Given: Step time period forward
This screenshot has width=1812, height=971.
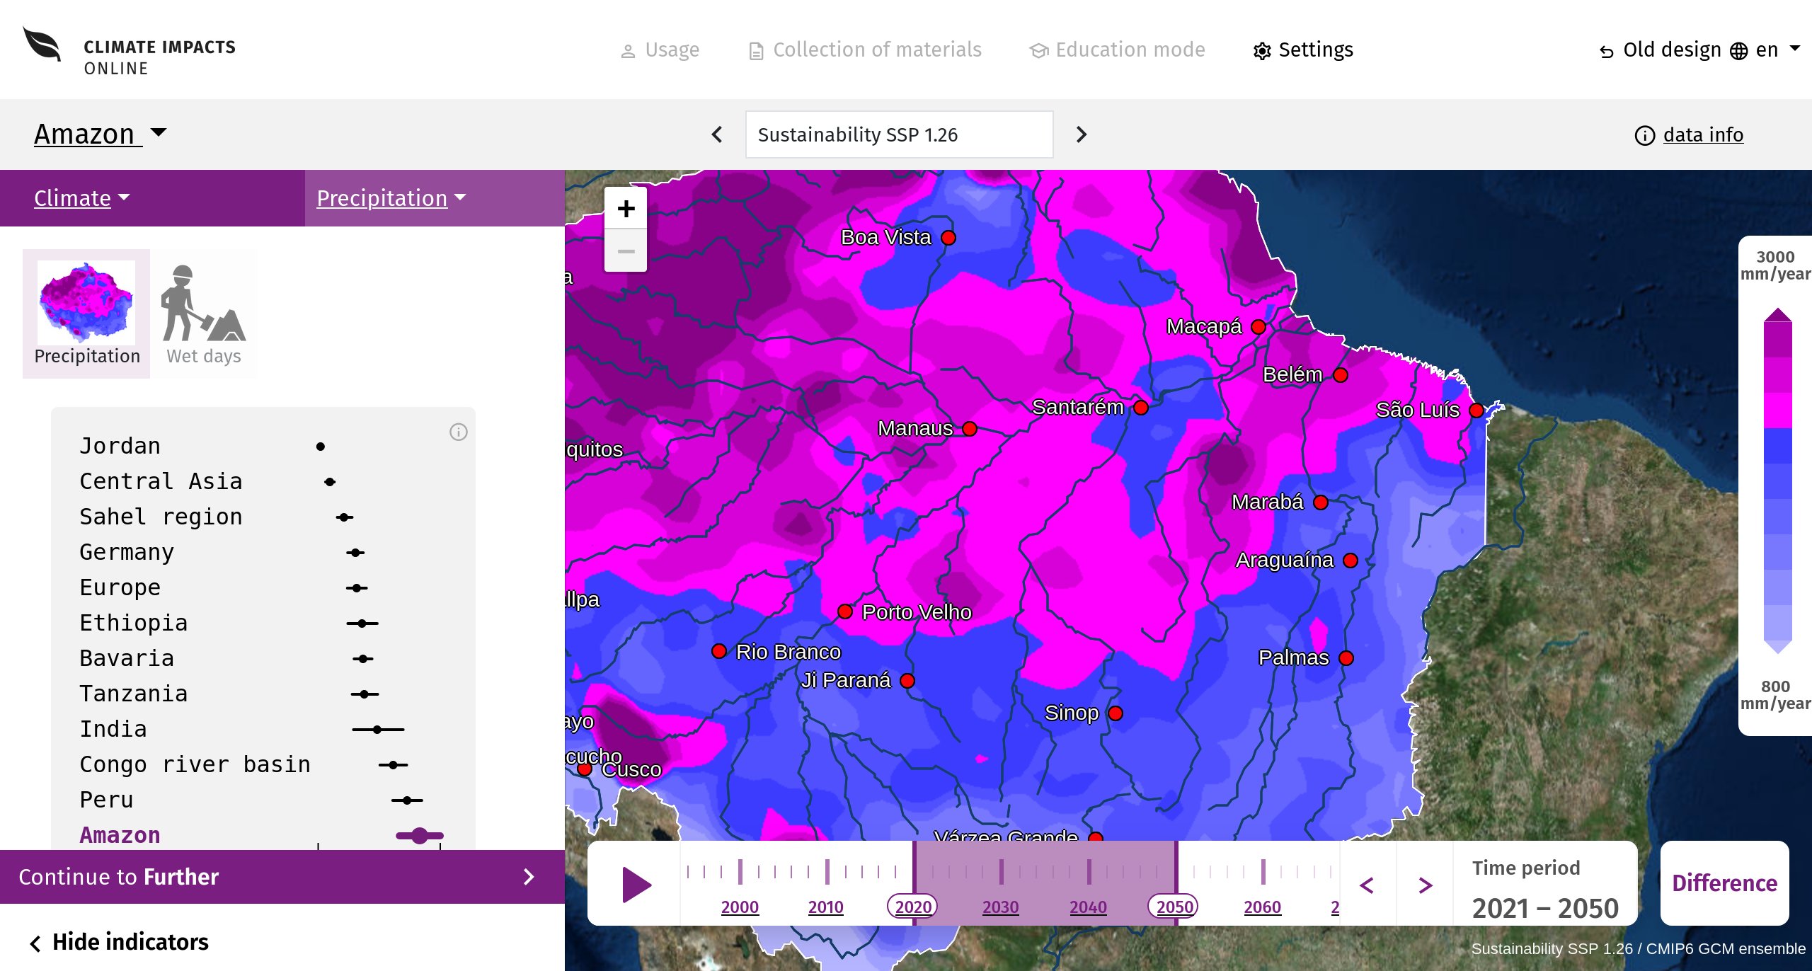Looking at the screenshot, I should 1426,885.
